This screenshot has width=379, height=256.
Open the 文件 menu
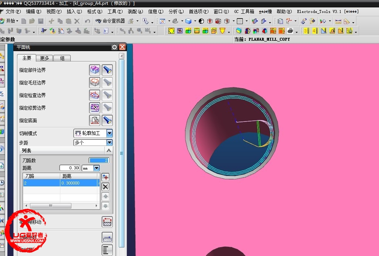(13, 11)
